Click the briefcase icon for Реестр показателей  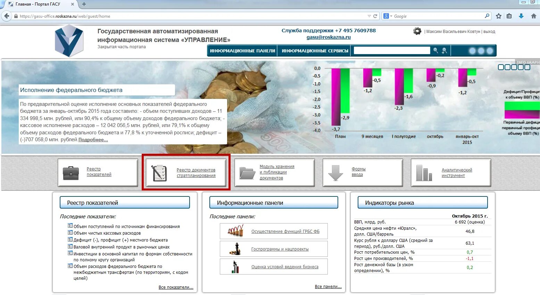(71, 173)
